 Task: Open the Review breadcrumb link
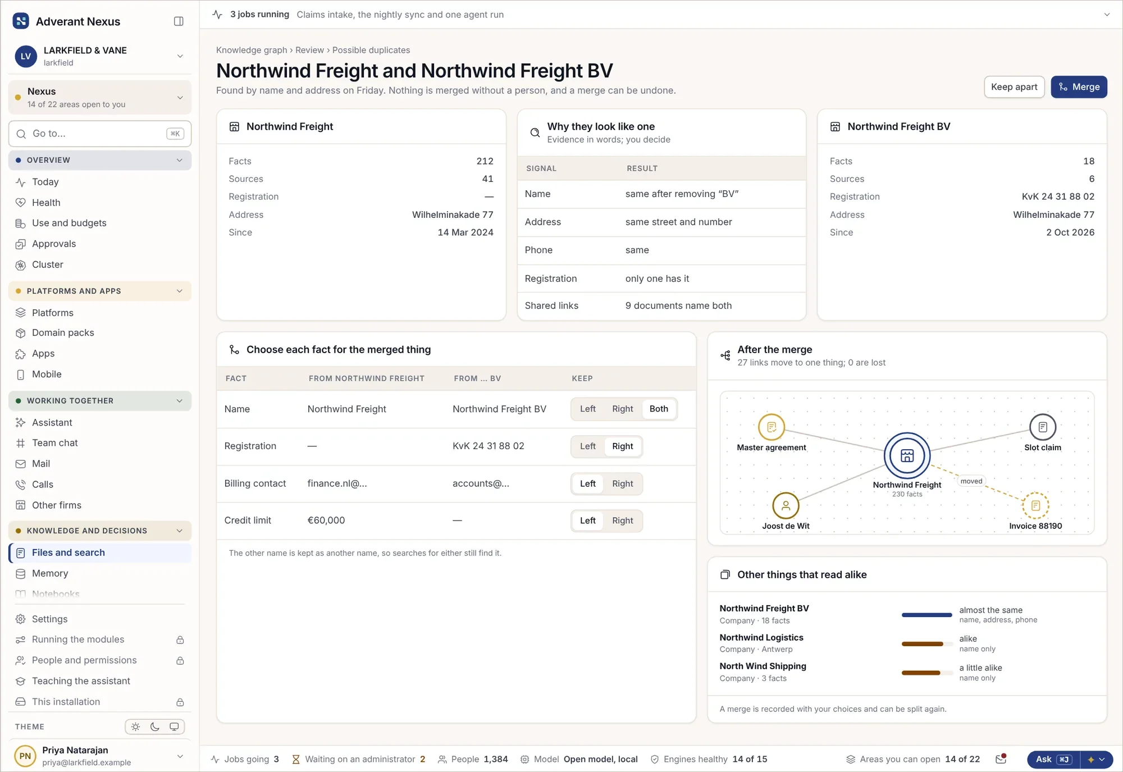point(309,50)
